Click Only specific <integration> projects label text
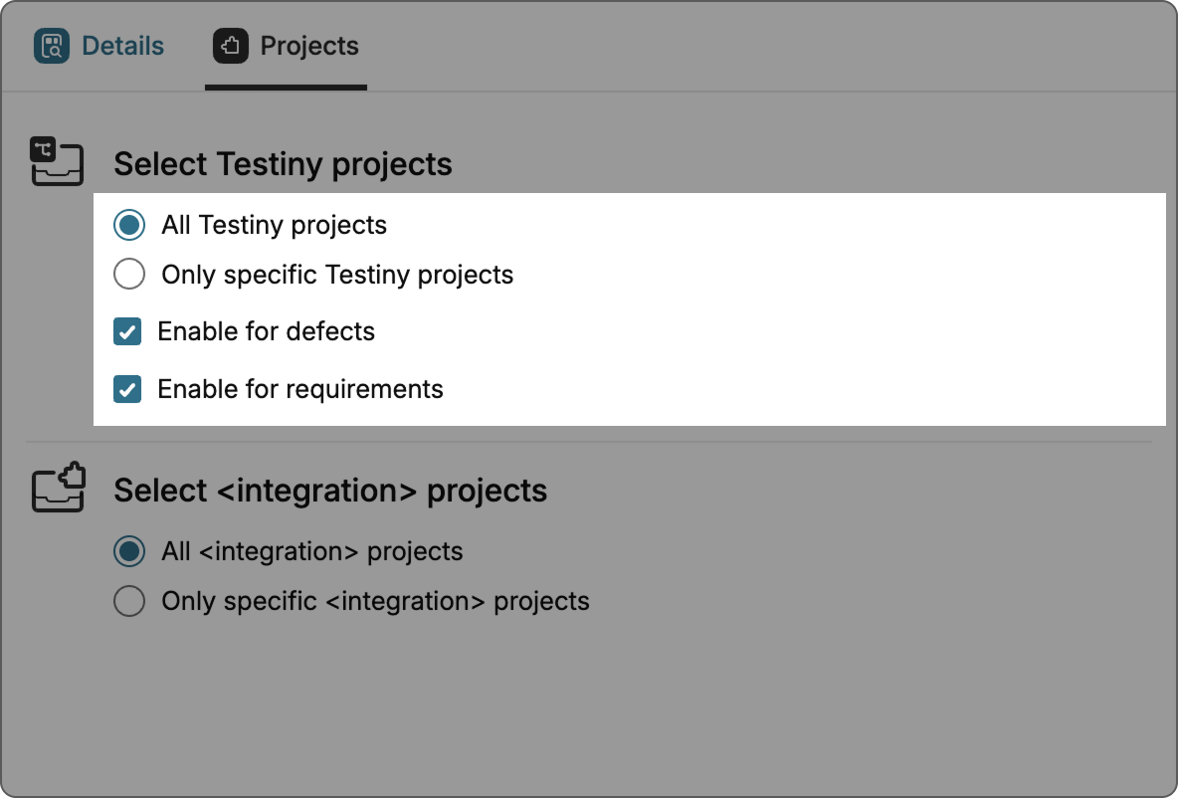1178x798 pixels. click(x=375, y=601)
